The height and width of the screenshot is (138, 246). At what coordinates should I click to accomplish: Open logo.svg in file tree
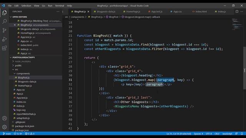pos(35,110)
